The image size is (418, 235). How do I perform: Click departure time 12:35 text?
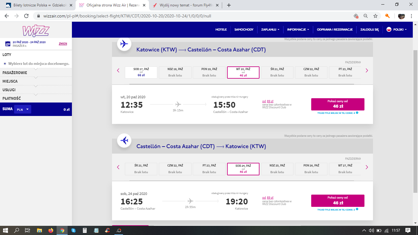[x=132, y=105]
